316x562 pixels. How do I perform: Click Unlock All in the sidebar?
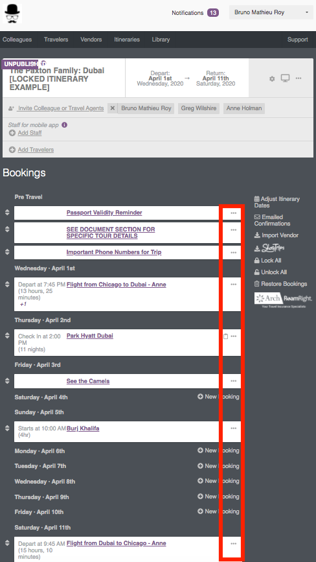271,272
